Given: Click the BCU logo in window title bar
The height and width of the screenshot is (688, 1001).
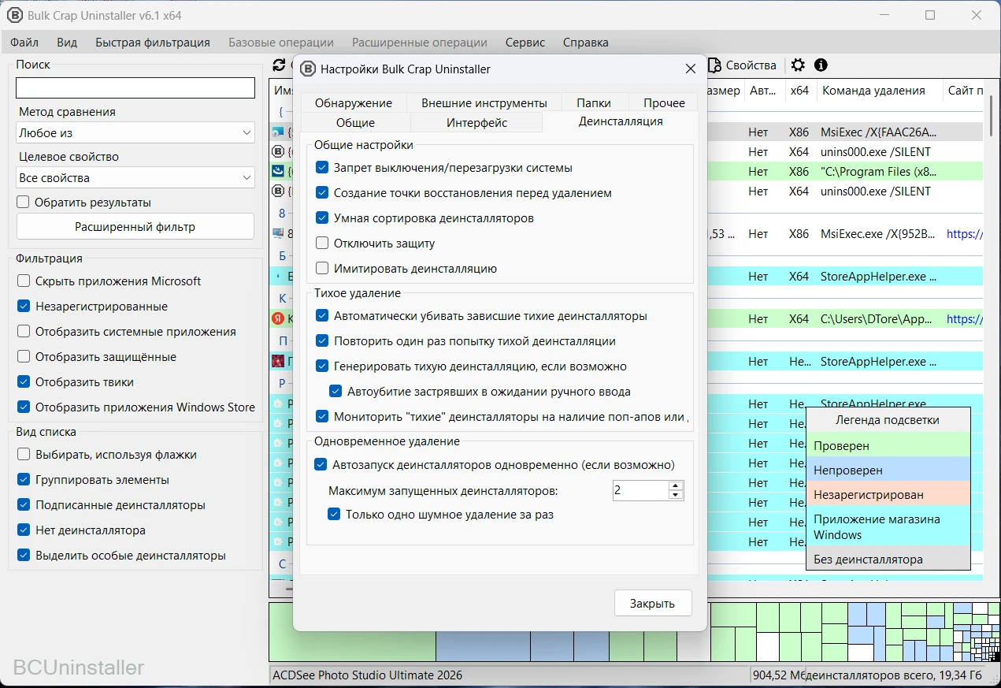Looking at the screenshot, I should [x=14, y=15].
